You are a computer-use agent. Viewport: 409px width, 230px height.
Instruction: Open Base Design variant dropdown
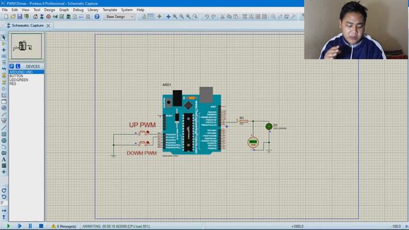click(x=120, y=17)
